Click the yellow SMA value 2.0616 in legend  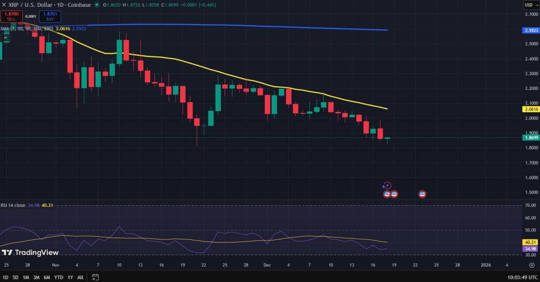pyautogui.click(x=63, y=28)
